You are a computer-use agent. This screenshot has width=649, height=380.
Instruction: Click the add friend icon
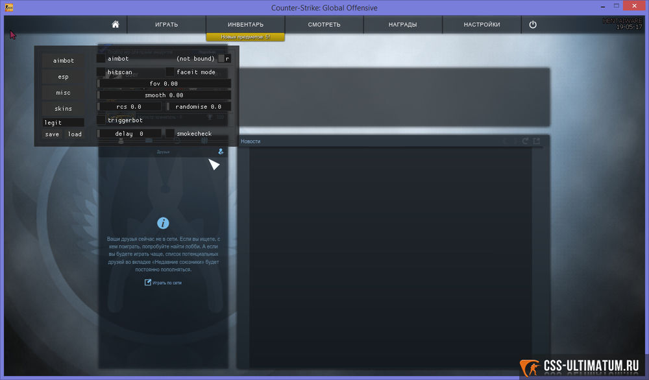coord(221,151)
